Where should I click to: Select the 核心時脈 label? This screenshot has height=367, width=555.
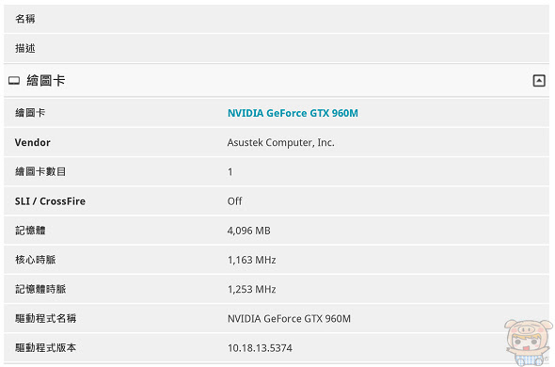click(x=36, y=260)
